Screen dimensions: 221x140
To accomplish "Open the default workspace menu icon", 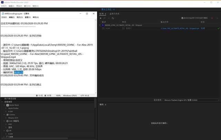I will pos(114,9).
